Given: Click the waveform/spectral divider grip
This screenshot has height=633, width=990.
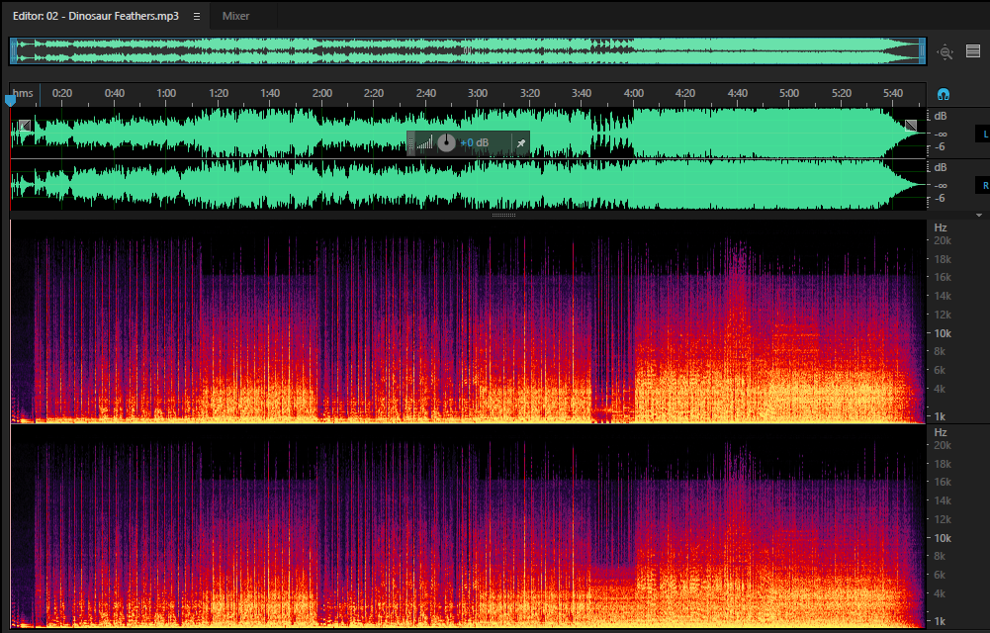Looking at the screenshot, I should tap(503, 216).
